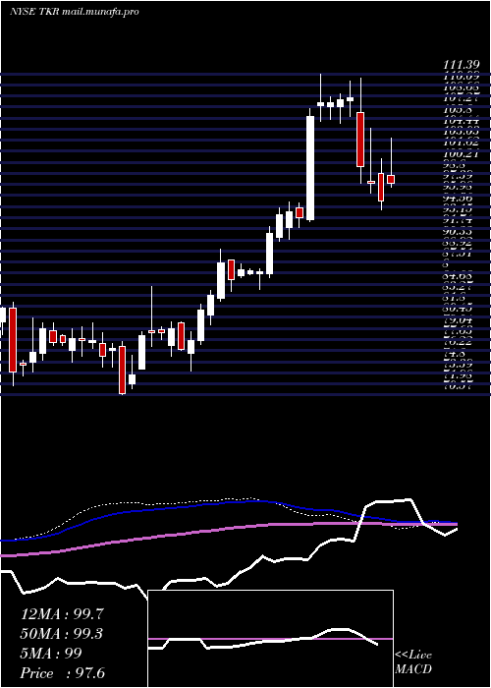Click the '79.04' price axis label

pyautogui.click(x=460, y=320)
